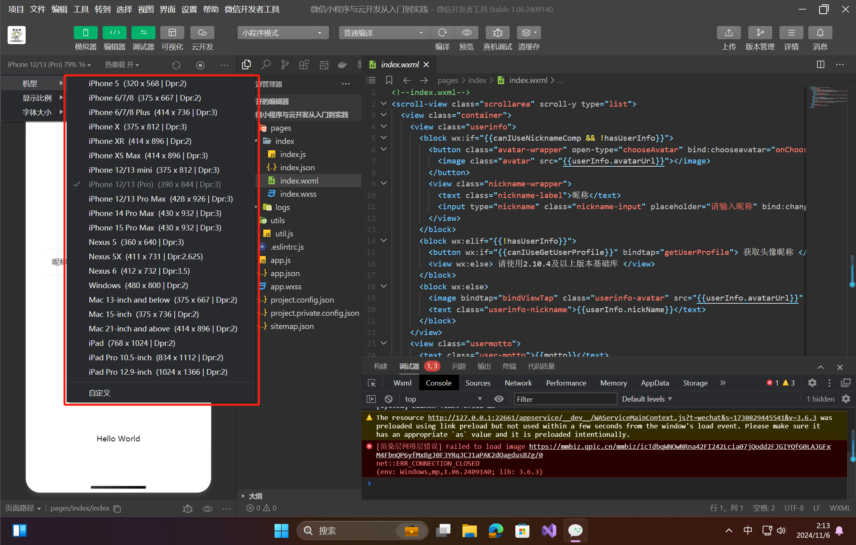
Task: Click the split editor icon
Action: click(x=820, y=65)
